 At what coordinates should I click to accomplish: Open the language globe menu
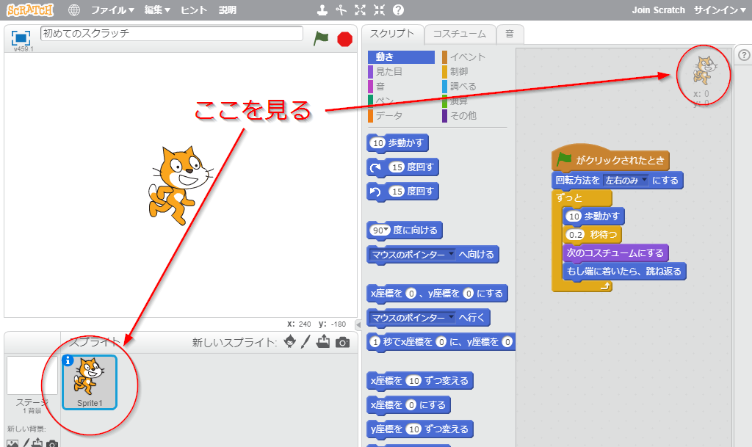[x=74, y=10]
